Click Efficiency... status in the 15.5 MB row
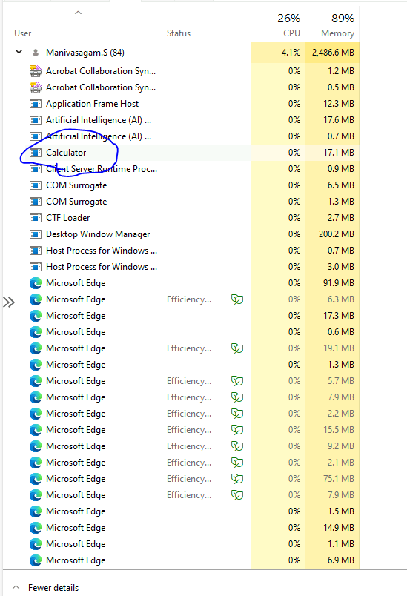Screen dimensions: 407x596 point(189,430)
